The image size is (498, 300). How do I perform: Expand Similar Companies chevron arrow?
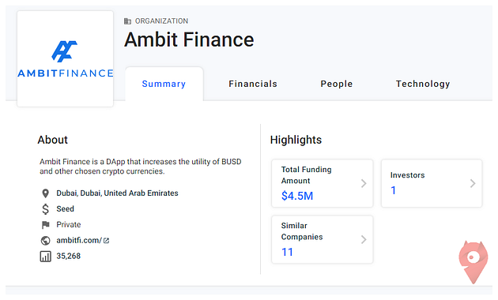(x=364, y=239)
